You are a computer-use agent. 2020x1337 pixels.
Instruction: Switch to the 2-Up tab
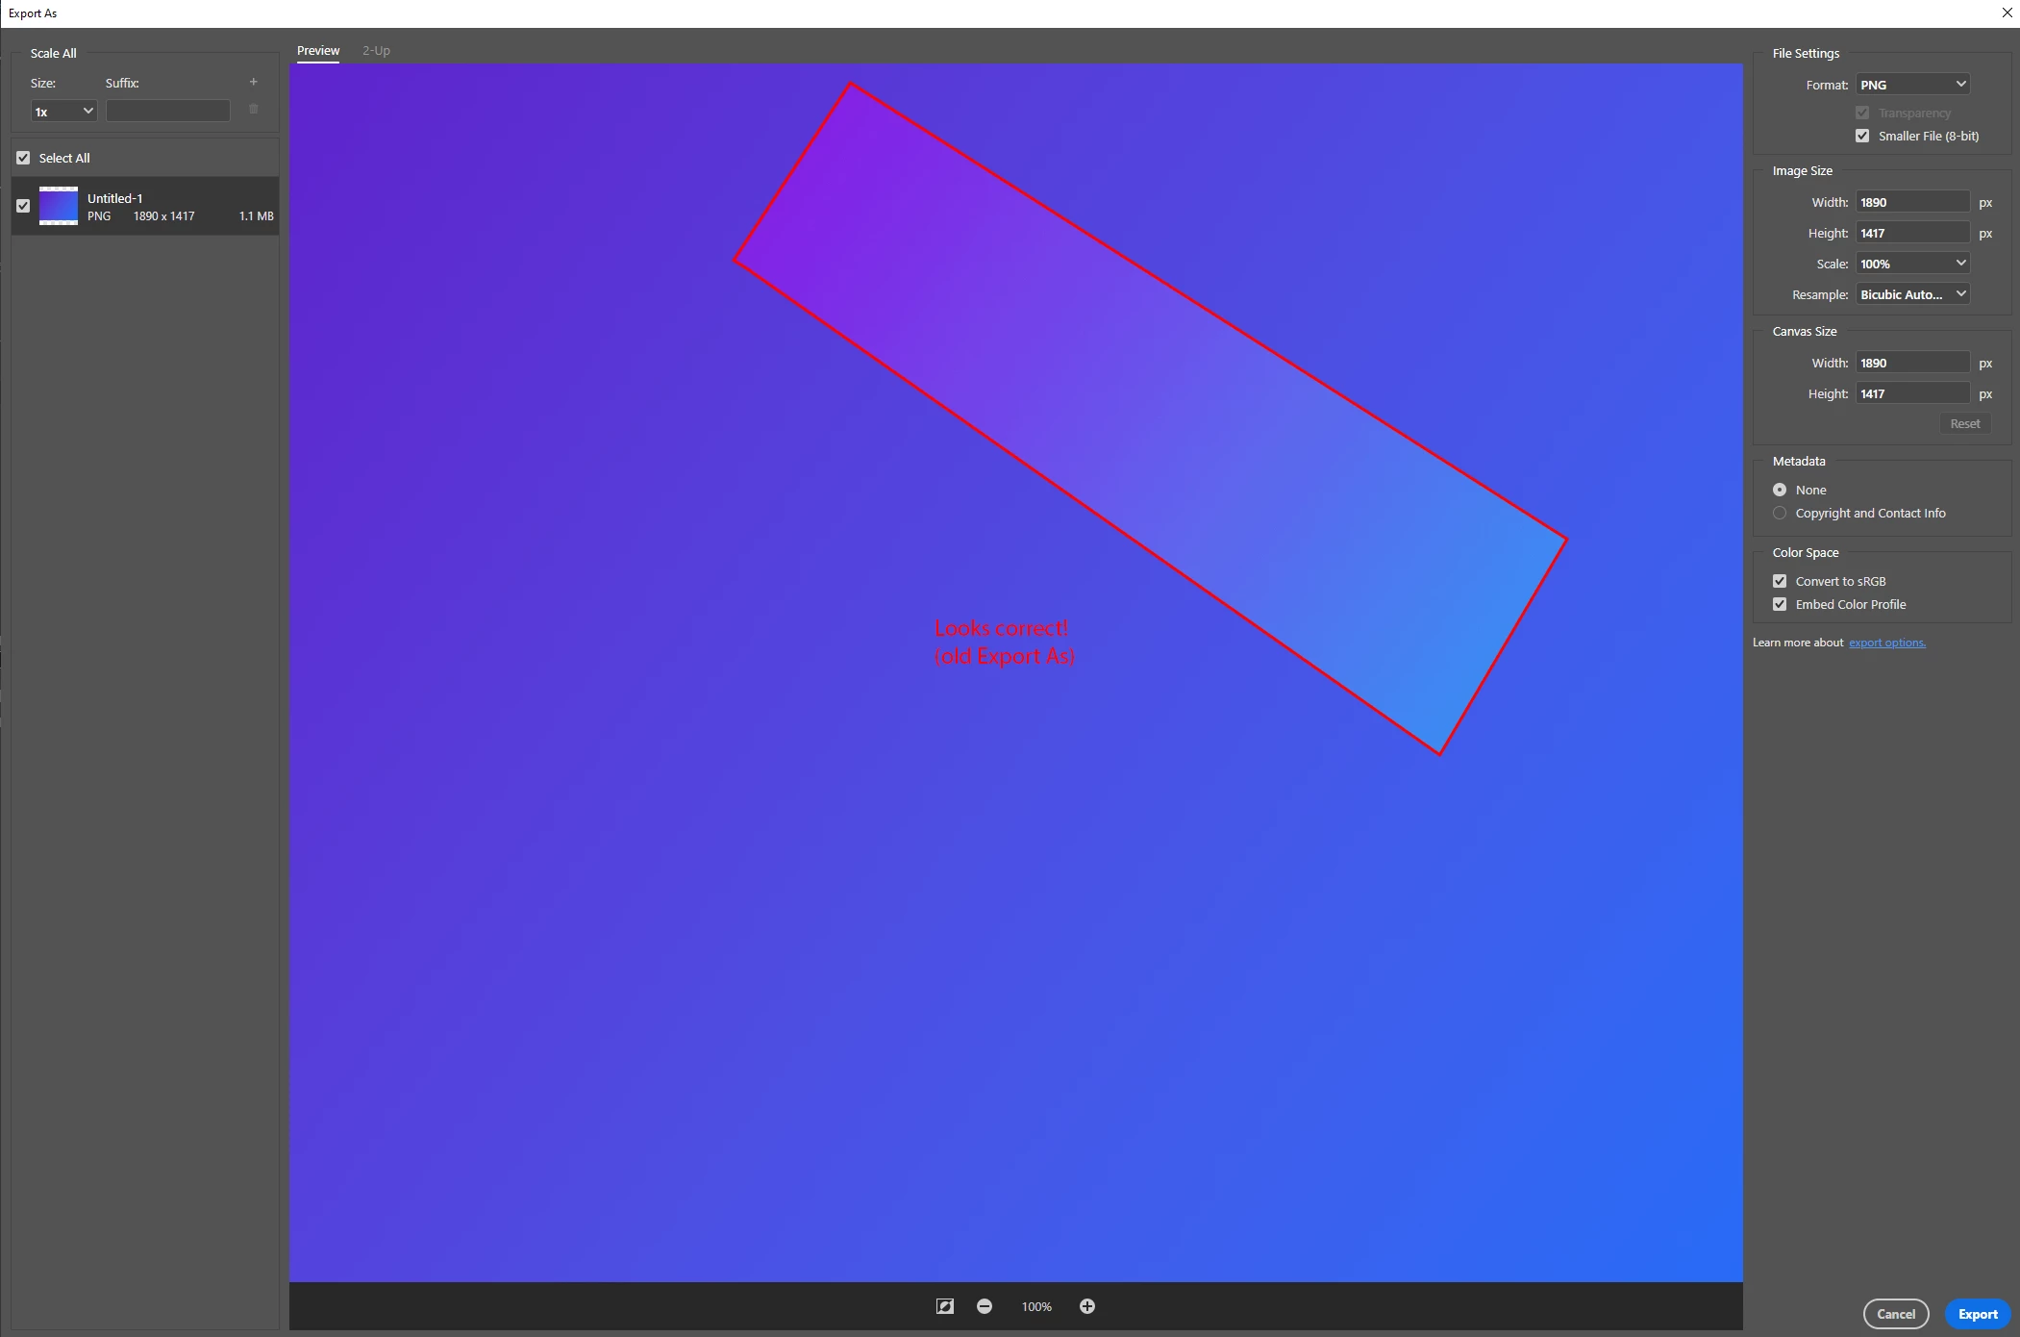pos(376,50)
